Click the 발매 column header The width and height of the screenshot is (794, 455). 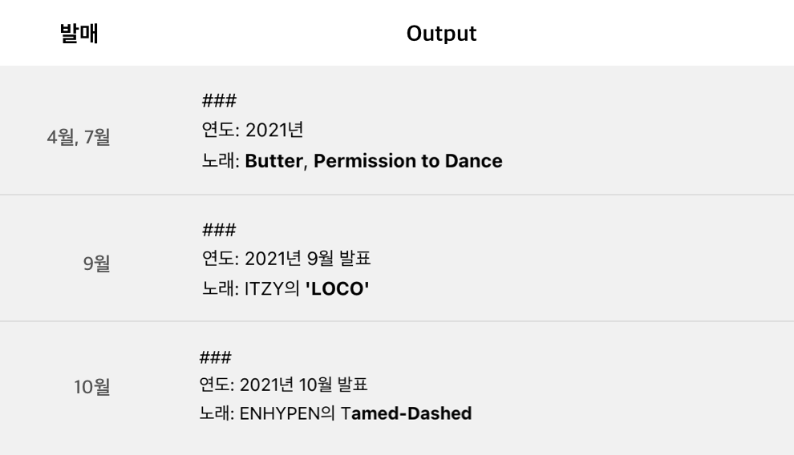tap(79, 34)
